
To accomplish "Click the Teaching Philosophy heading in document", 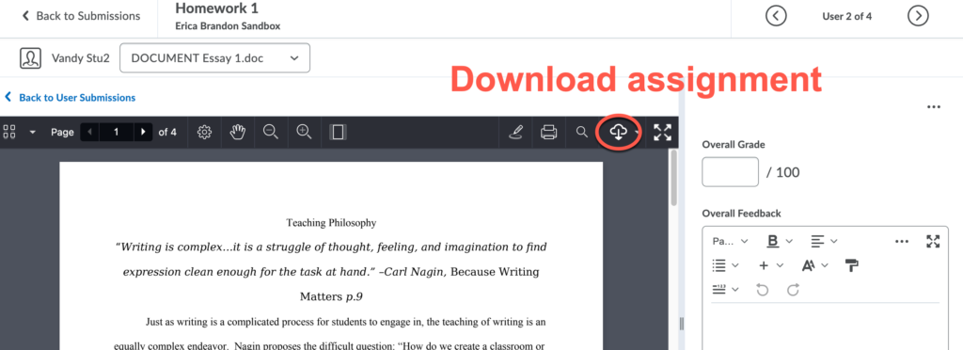I will pyautogui.click(x=331, y=223).
